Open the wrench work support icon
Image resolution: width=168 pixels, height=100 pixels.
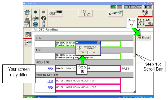point(115,13)
